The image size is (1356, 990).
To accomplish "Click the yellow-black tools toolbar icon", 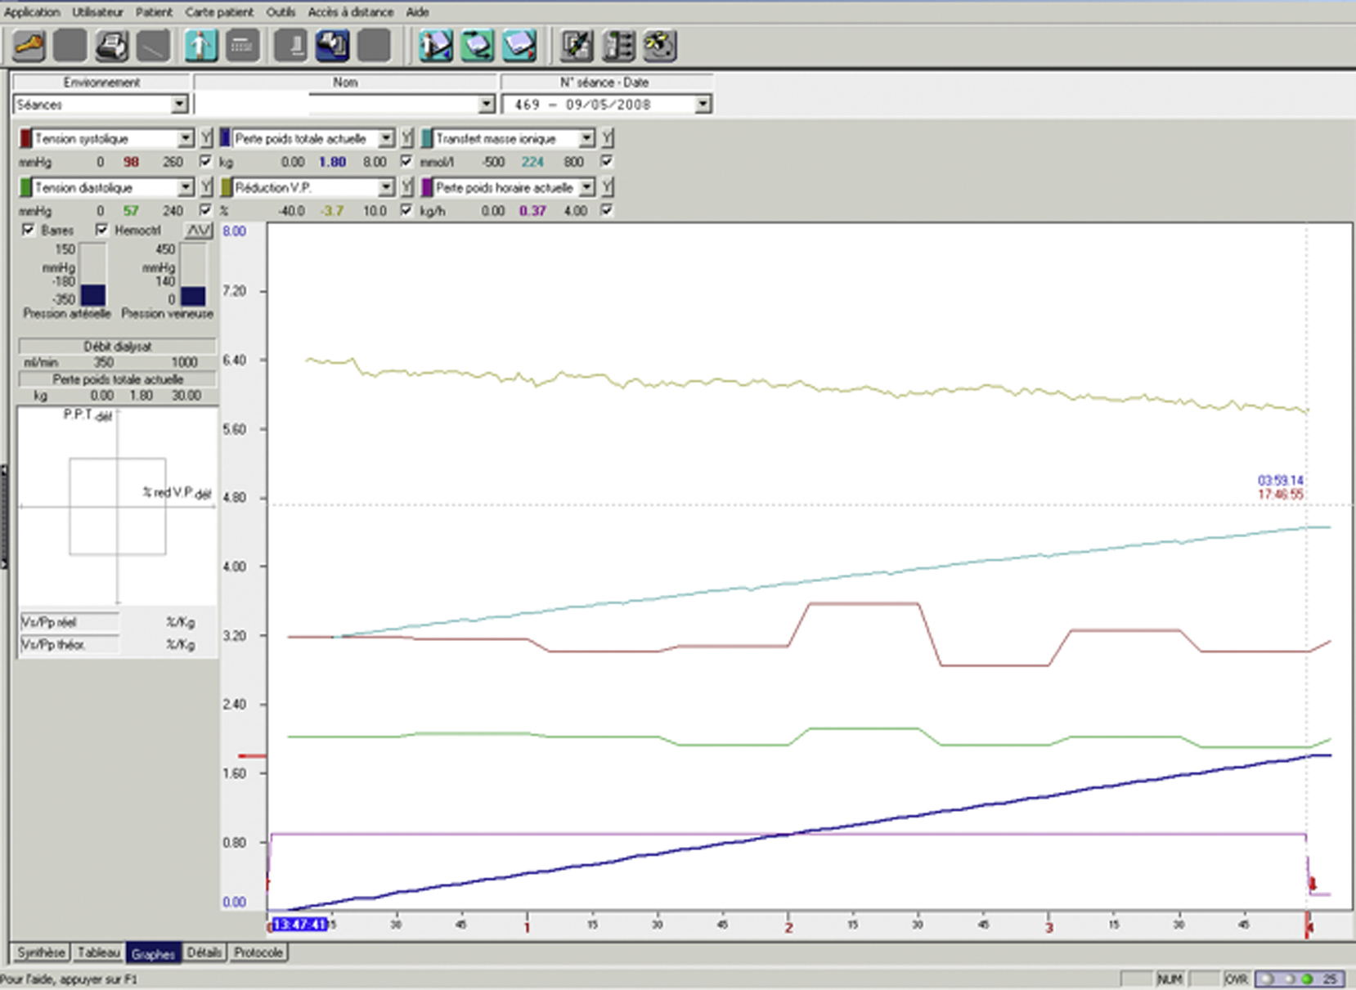I will 660,46.
